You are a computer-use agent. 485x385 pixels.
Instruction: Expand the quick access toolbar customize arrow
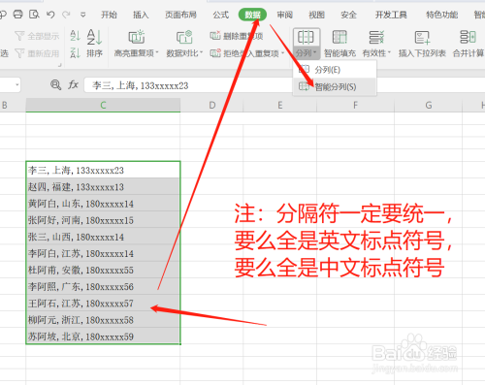83,15
